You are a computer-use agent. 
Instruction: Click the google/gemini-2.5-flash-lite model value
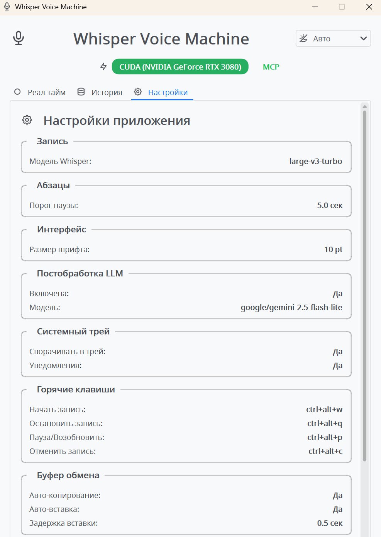tap(291, 307)
